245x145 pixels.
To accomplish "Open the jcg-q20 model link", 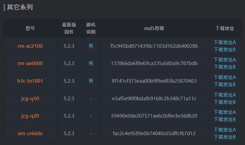I will pyautogui.click(x=30, y=116).
